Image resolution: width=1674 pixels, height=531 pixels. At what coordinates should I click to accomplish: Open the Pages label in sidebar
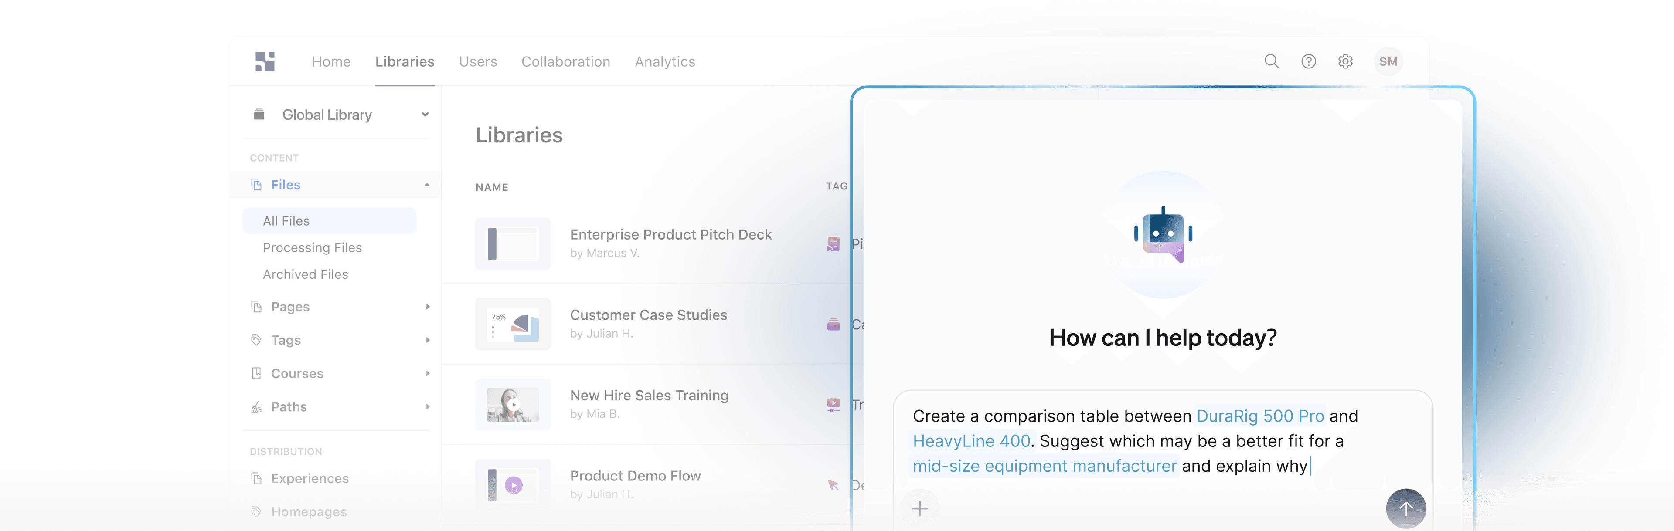point(290,307)
